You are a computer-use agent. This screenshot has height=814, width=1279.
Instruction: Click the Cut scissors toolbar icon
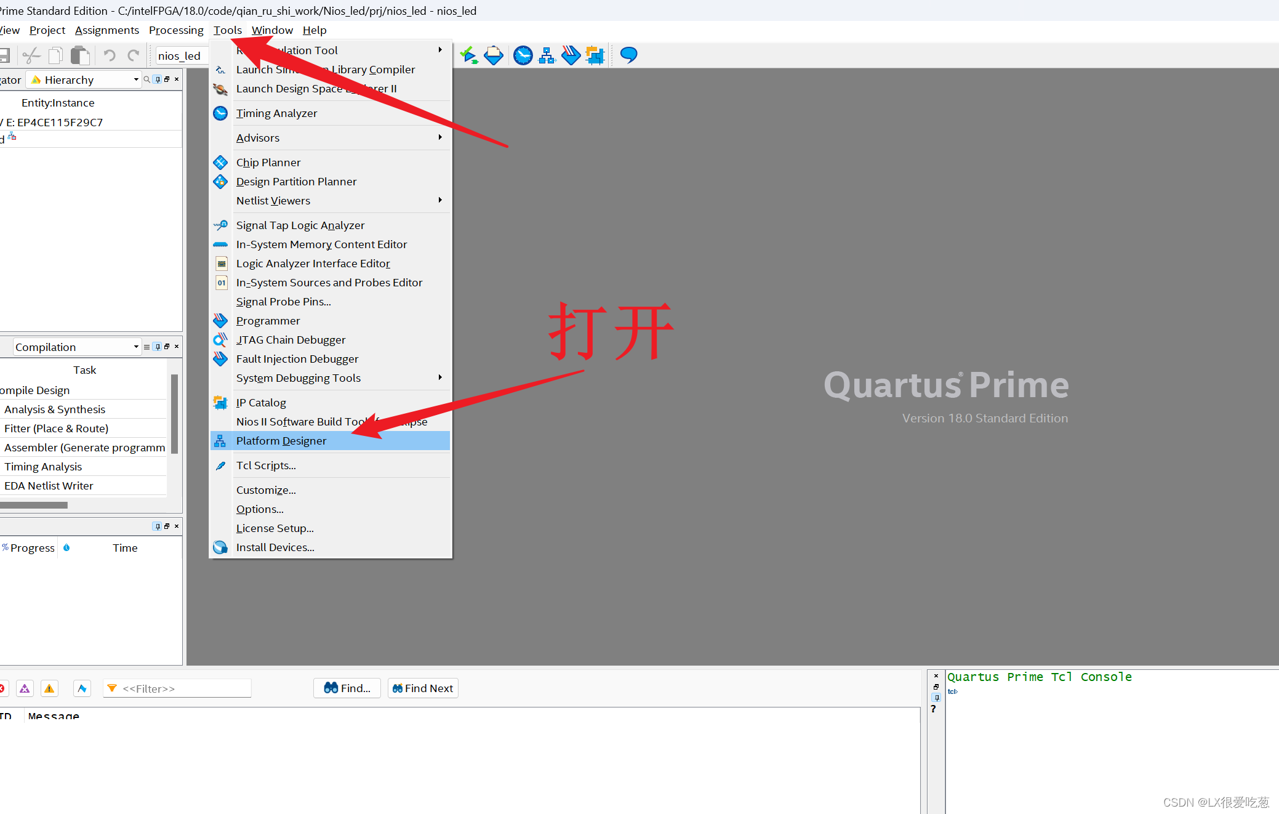31,56
